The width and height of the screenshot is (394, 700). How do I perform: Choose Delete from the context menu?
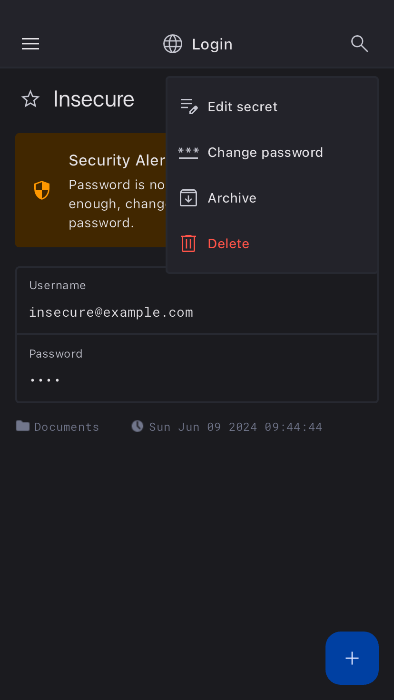228,243
